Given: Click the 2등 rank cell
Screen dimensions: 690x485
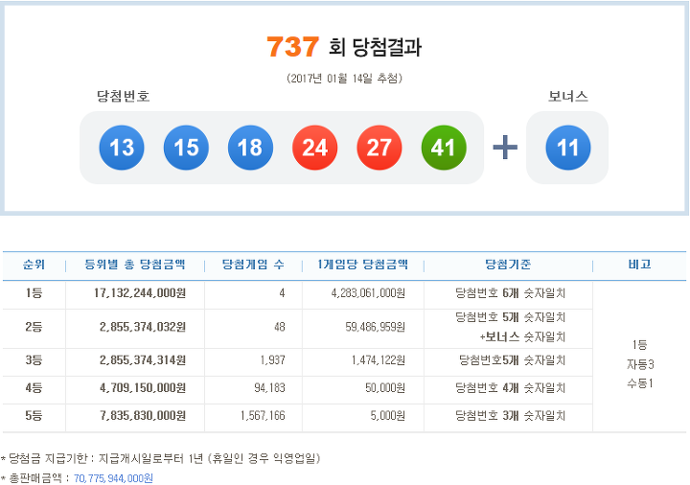Looking at the screenshot, I should click(x=34, y=327).
